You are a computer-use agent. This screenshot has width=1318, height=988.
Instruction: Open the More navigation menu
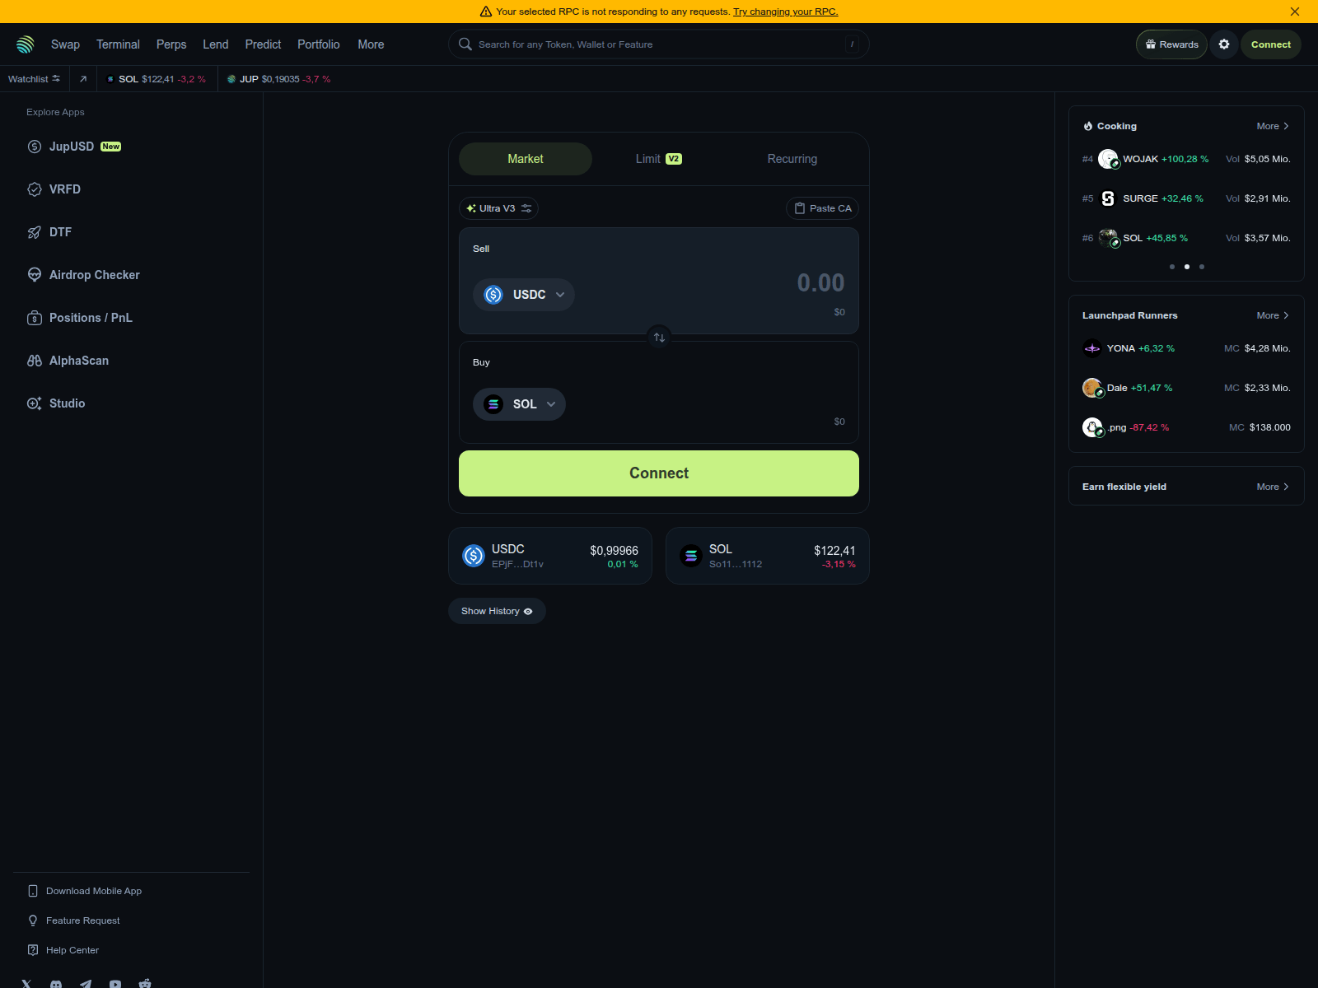click(371, 44)
